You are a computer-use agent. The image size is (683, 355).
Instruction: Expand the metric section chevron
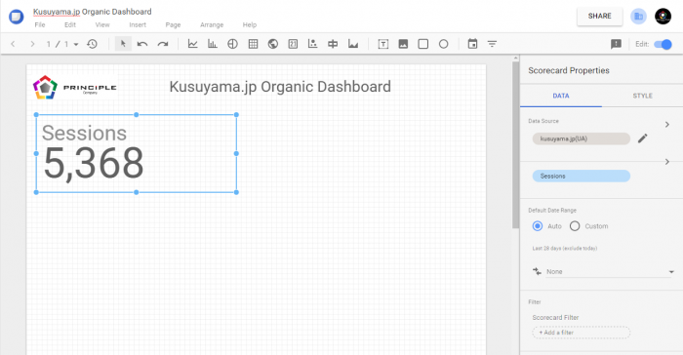tap(667, 162)
